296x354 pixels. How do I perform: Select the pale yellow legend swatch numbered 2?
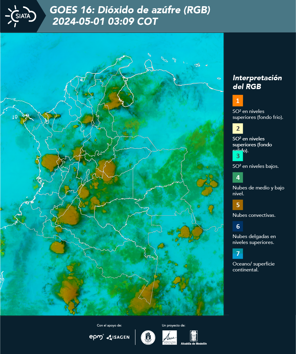click(238, 129)
